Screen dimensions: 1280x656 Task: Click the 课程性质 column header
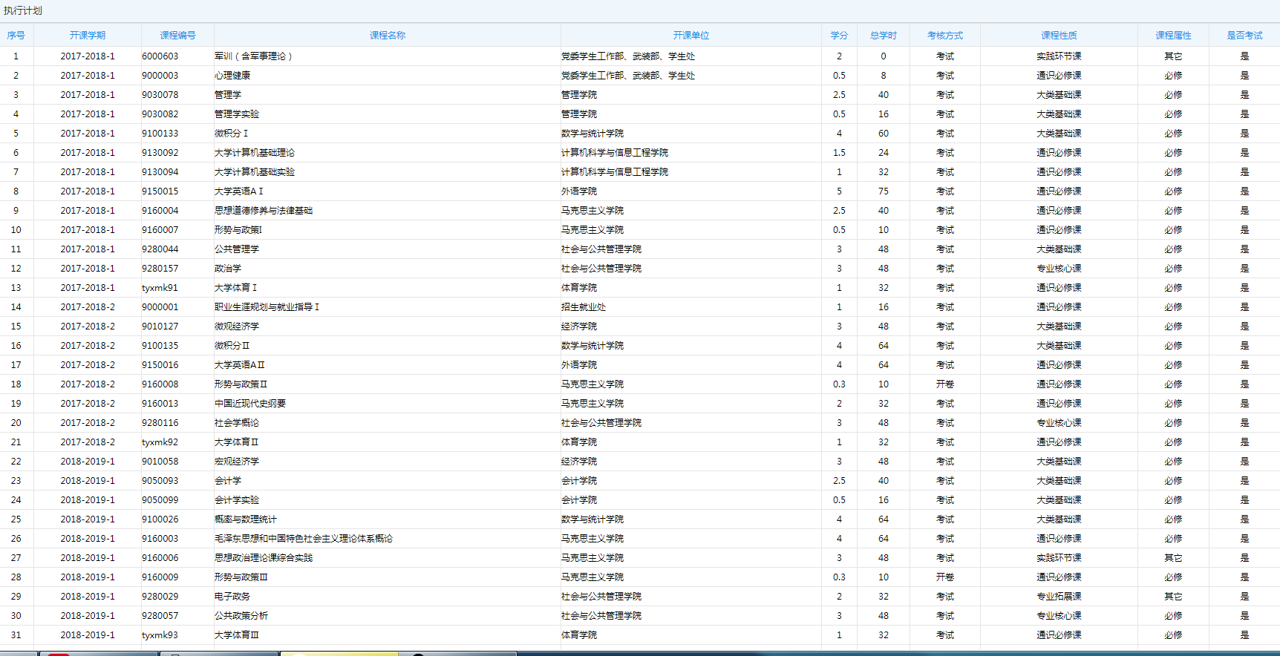pyautogui.click(x=1059, y=36)
